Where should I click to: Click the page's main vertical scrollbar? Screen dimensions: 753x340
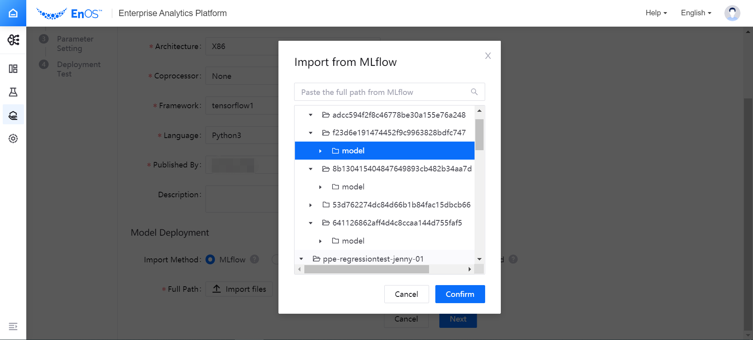[x=748, y=214]
